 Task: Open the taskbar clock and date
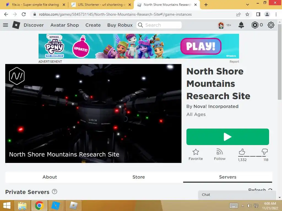(x=270, y=206)
